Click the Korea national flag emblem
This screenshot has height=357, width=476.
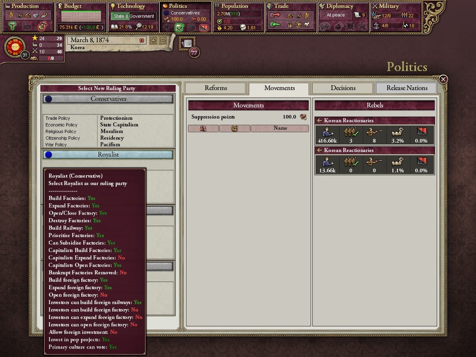14,47
